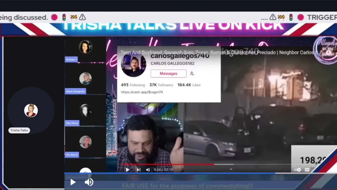This screenshot has width=337, height=190.
Task: Click the left warning triangle ticker icon
Action: (x=82, y=17)
